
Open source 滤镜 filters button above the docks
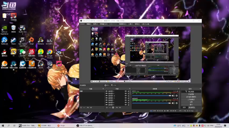pyautogui.click(x=114, y=85)
